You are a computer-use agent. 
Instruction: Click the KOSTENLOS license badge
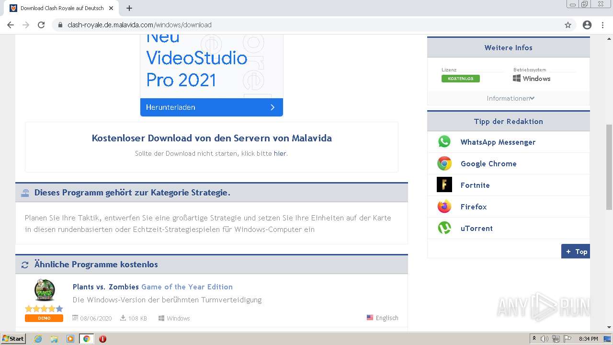[x=461, y=79]
